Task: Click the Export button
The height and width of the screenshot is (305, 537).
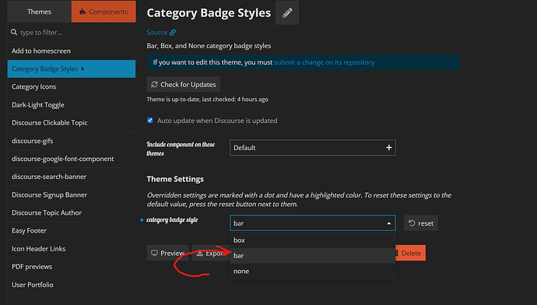Action: (210, 253)
